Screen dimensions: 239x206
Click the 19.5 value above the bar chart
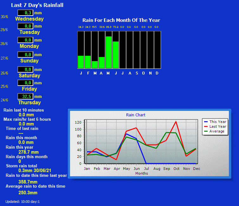click(94, 27)
